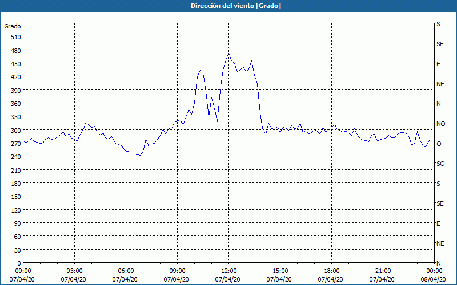
Task: Click the wind curve's highest peak at 12:00
Action: point(229,54)
